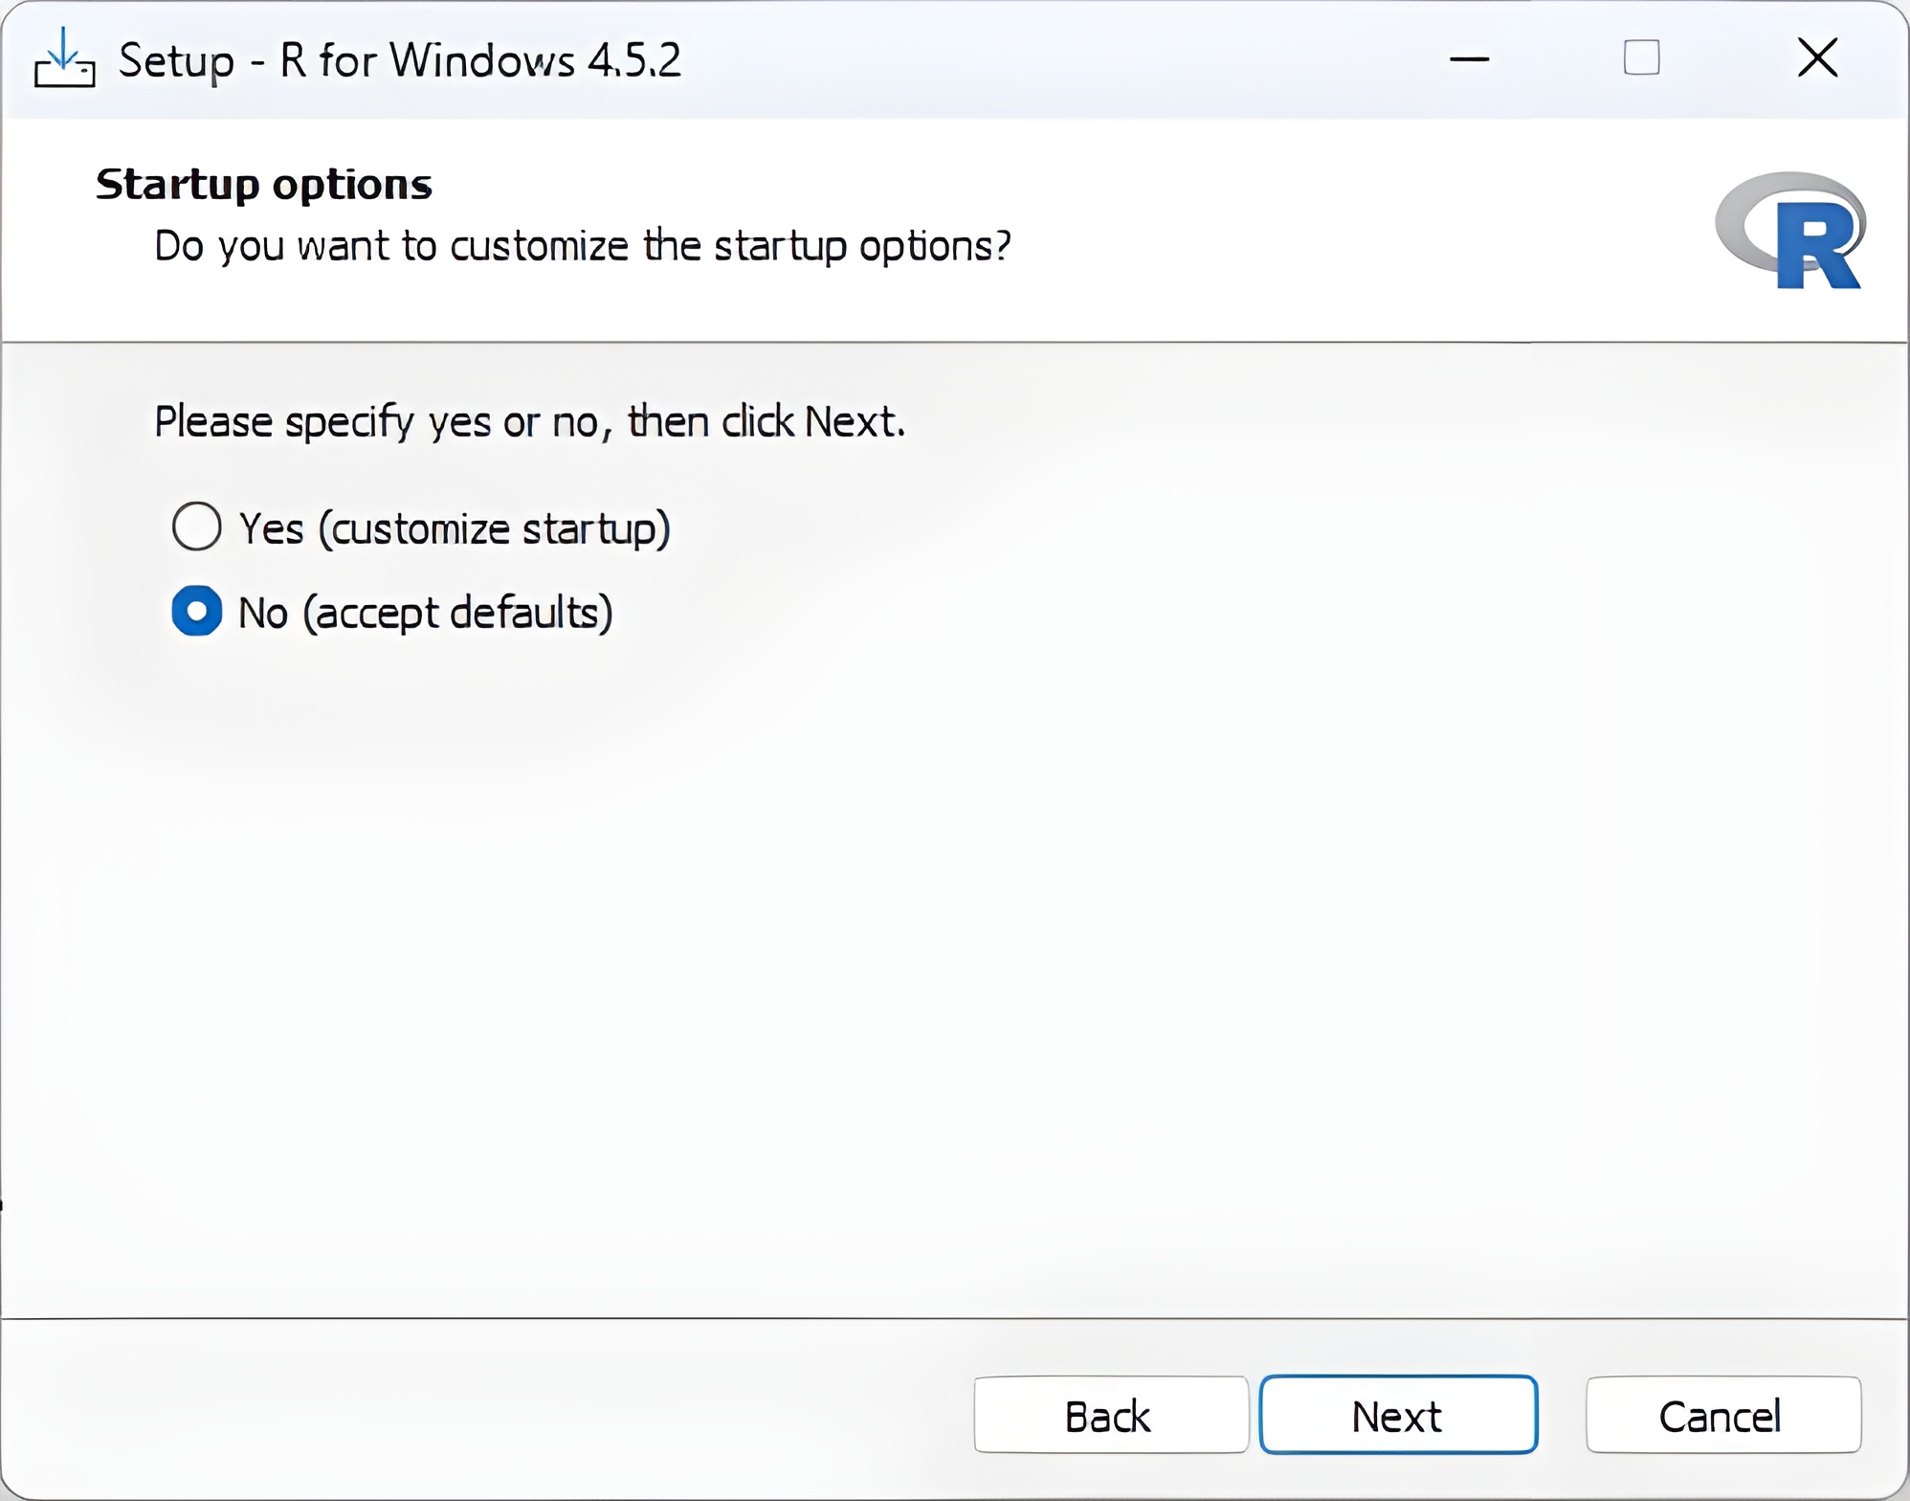Viewport: 1910px width, 1501px height.
Task: Select the No radio button circle
Action: (197, 611)
